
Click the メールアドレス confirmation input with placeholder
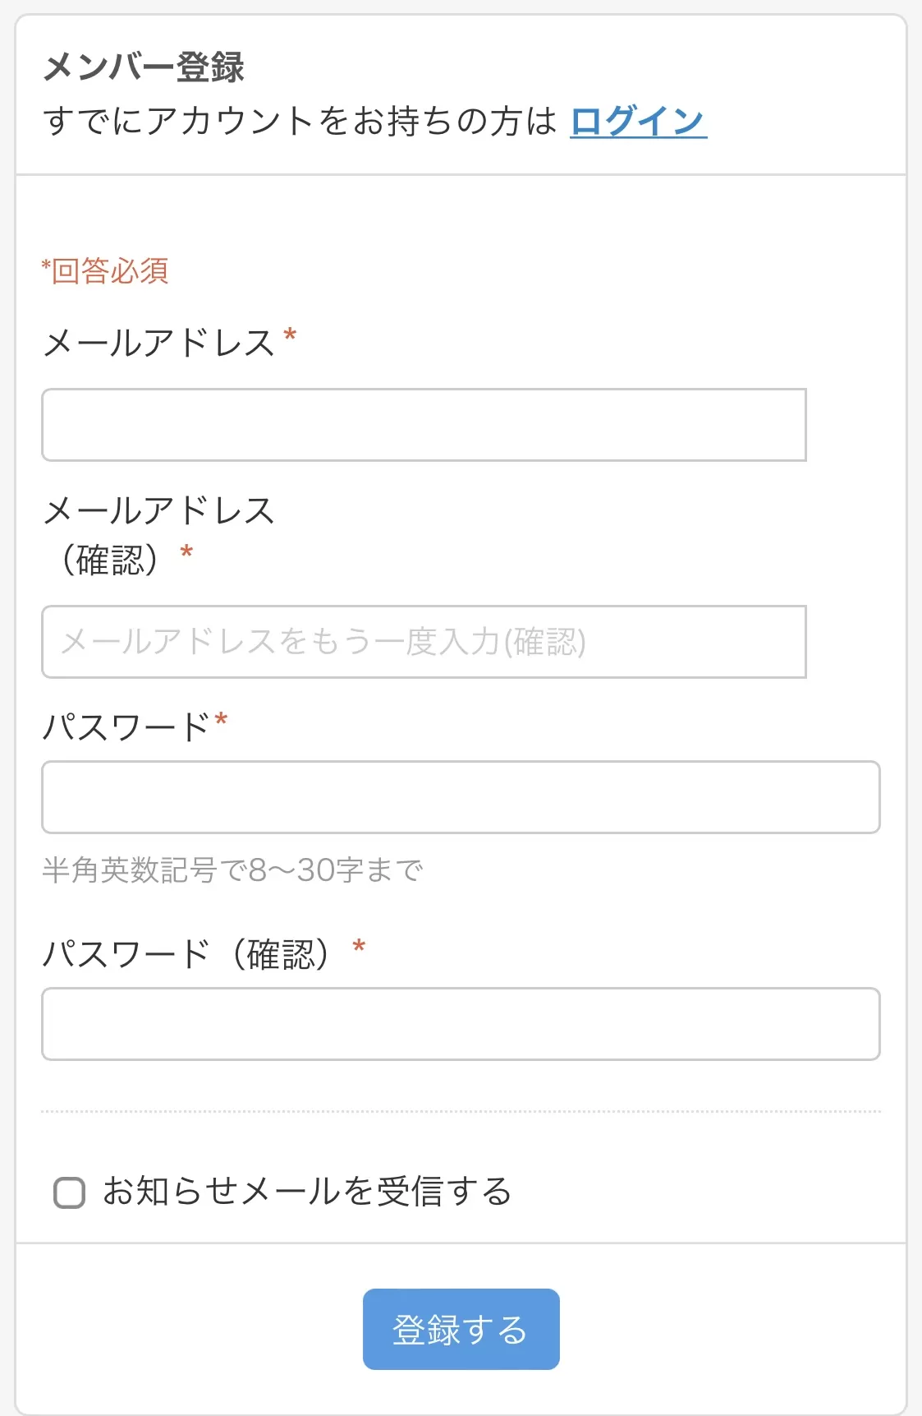(424, 642)
